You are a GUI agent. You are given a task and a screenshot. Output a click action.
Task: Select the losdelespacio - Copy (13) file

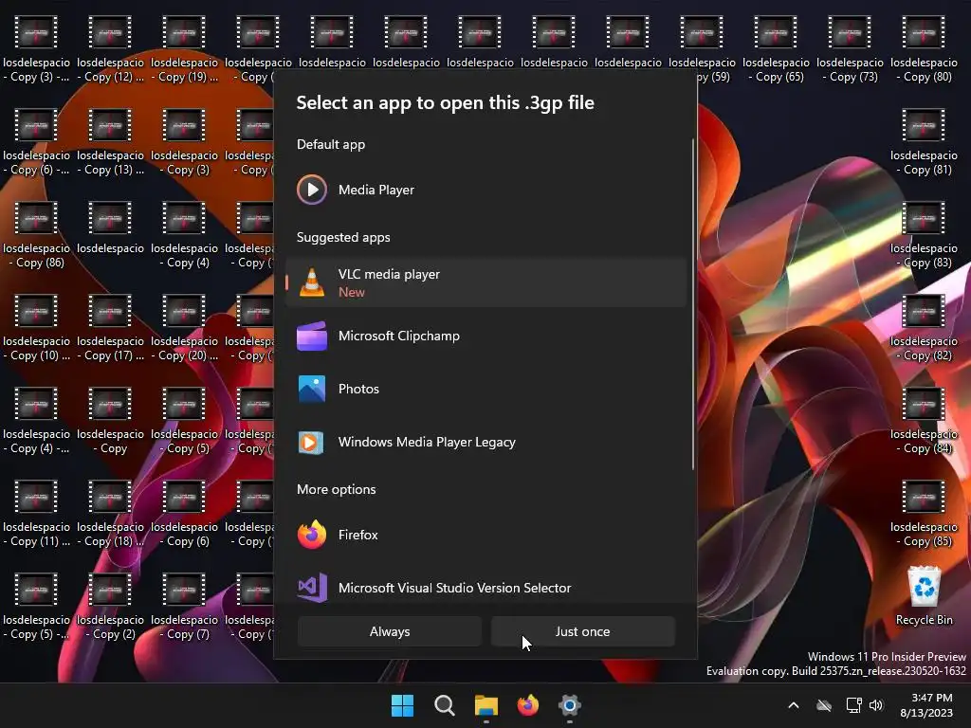(110, 142)
